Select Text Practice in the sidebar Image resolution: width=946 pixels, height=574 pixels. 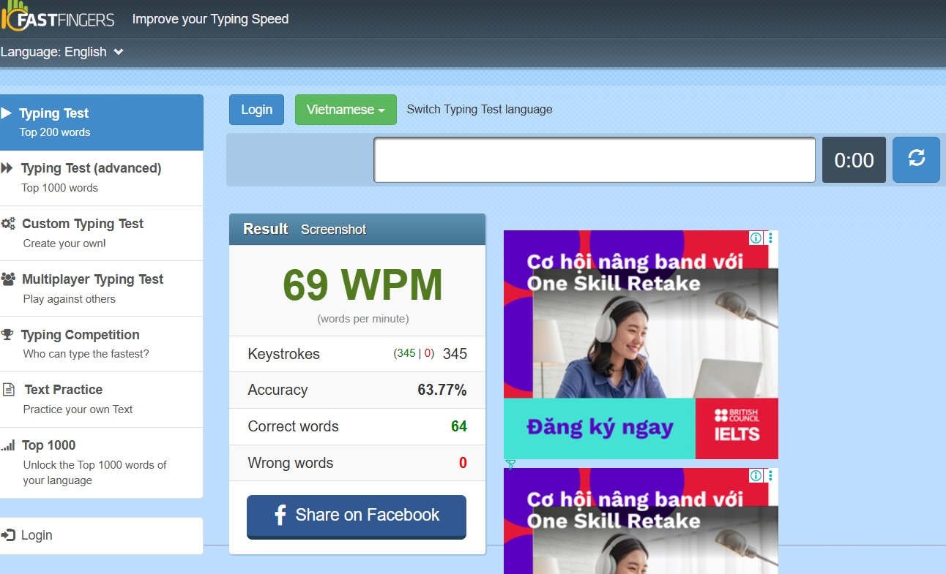[x=102, y=399]
